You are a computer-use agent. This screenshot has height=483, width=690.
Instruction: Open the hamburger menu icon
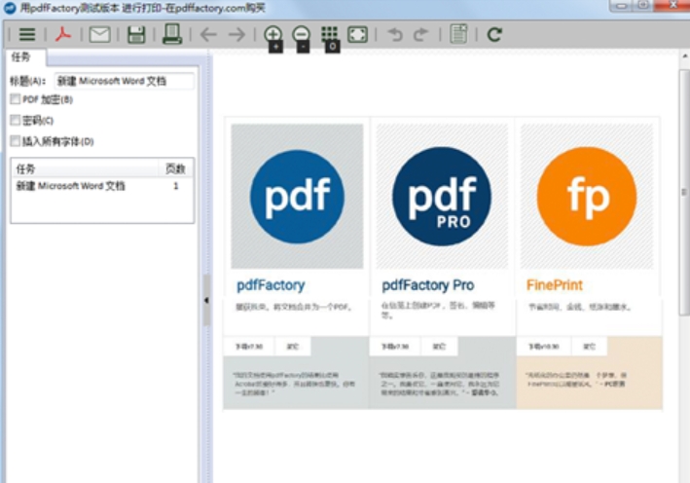click(x=27, y=34)
